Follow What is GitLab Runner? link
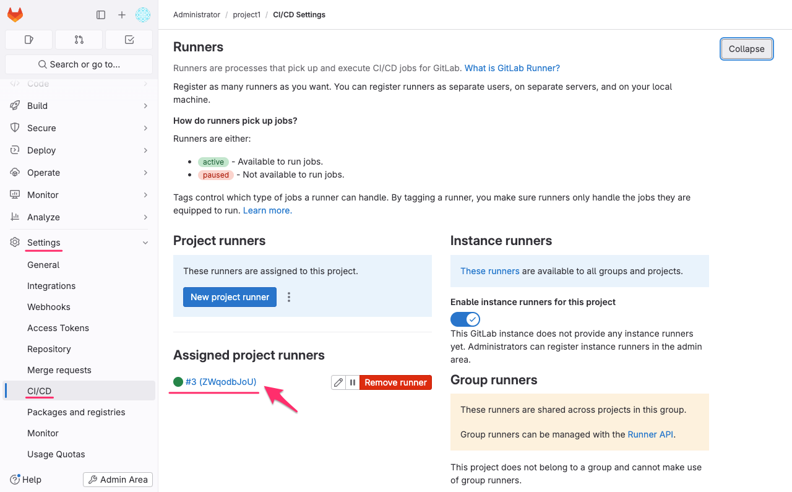 [x=512, y=68]
